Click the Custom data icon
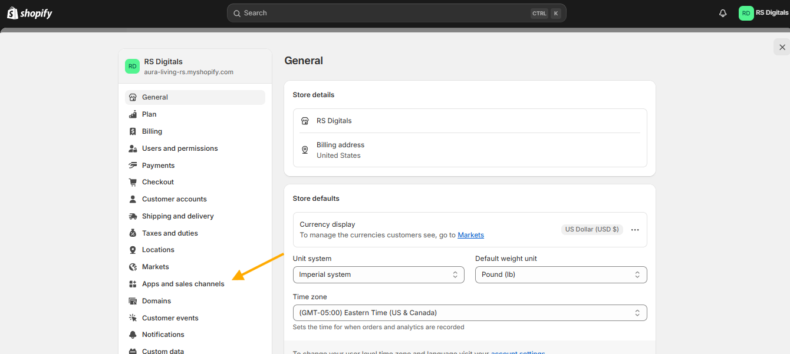This screenshot has height=354, width=790. (133, 351)
